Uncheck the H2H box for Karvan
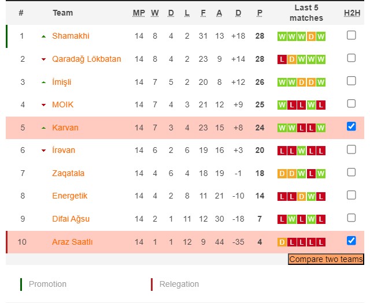The width and height of the screenshot is (370, 303). (351, 126)
